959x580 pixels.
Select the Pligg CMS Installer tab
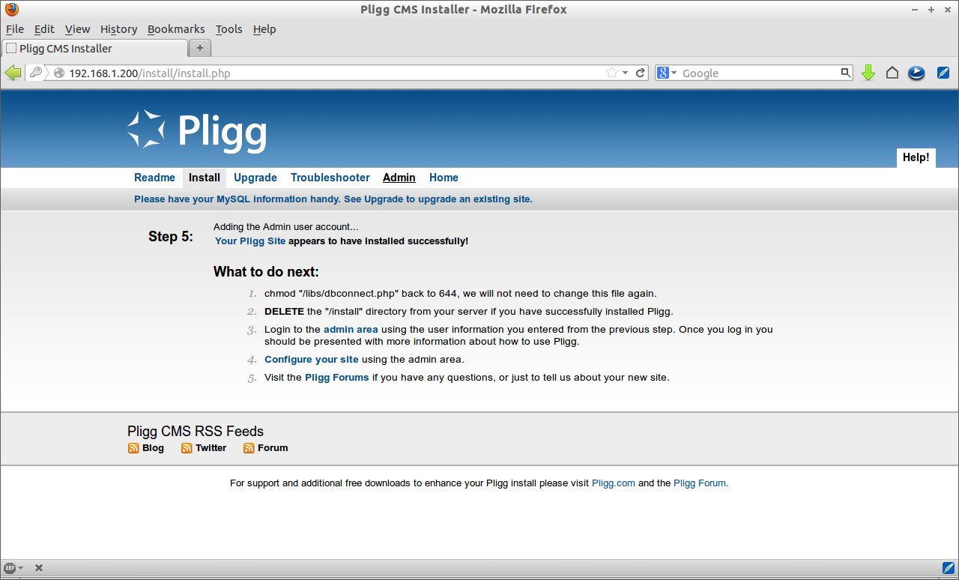[94, 49]
